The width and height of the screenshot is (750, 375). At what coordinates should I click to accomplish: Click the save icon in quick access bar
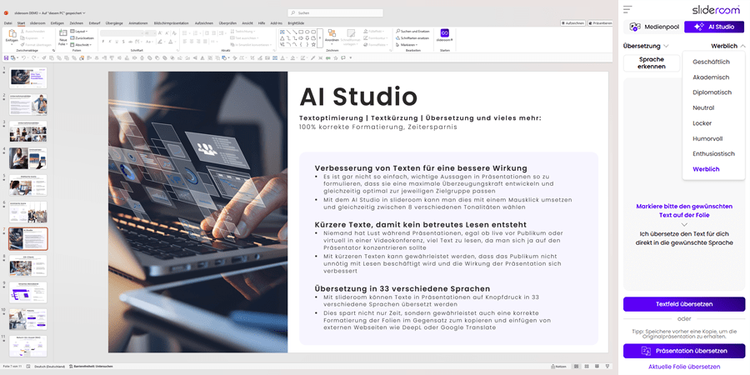(x=7, y=57)
